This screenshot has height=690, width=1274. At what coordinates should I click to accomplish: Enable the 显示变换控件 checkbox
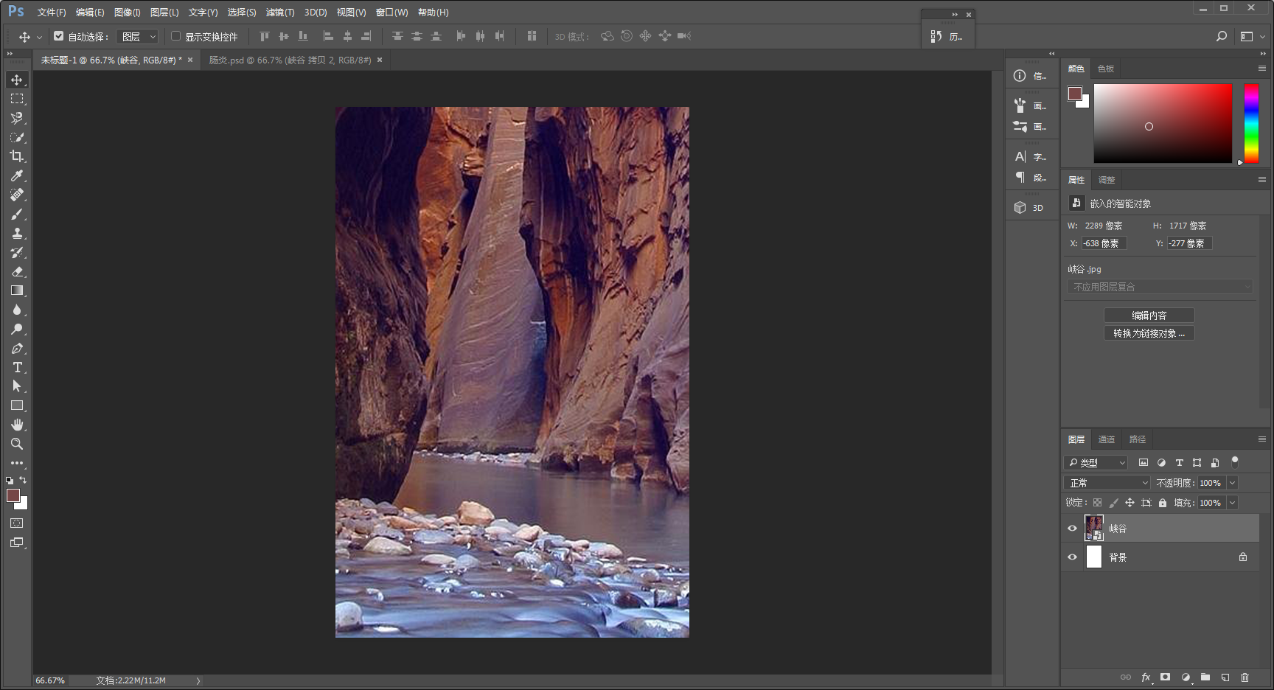176,35
